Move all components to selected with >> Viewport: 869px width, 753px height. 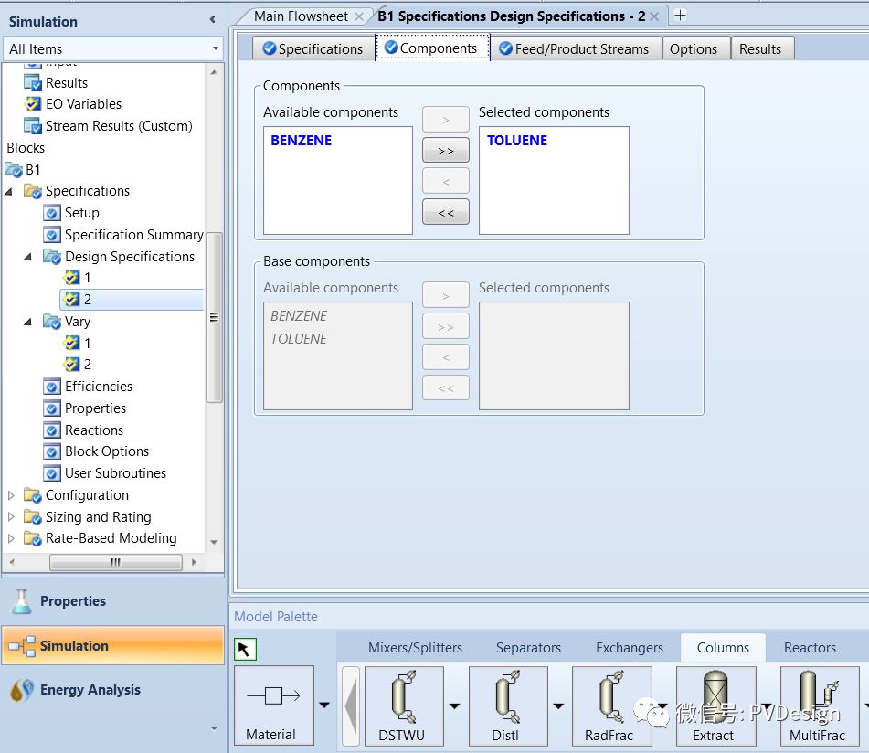(446, 150)
